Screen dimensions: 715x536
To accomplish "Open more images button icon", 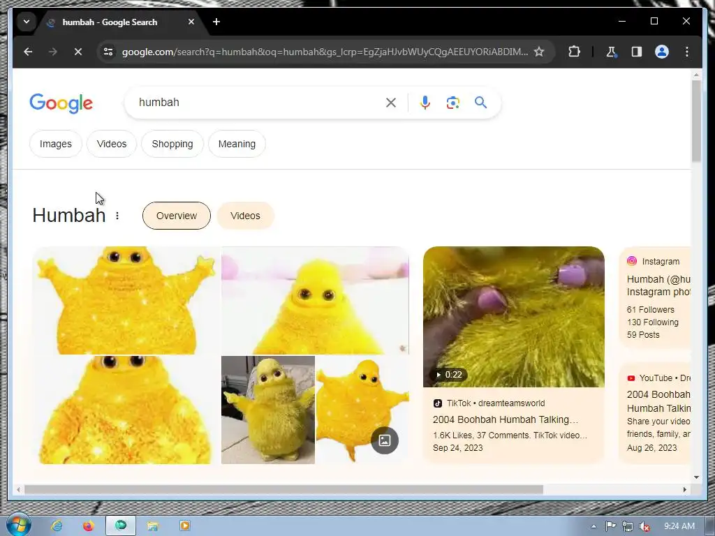I will [x=385, y=440].
